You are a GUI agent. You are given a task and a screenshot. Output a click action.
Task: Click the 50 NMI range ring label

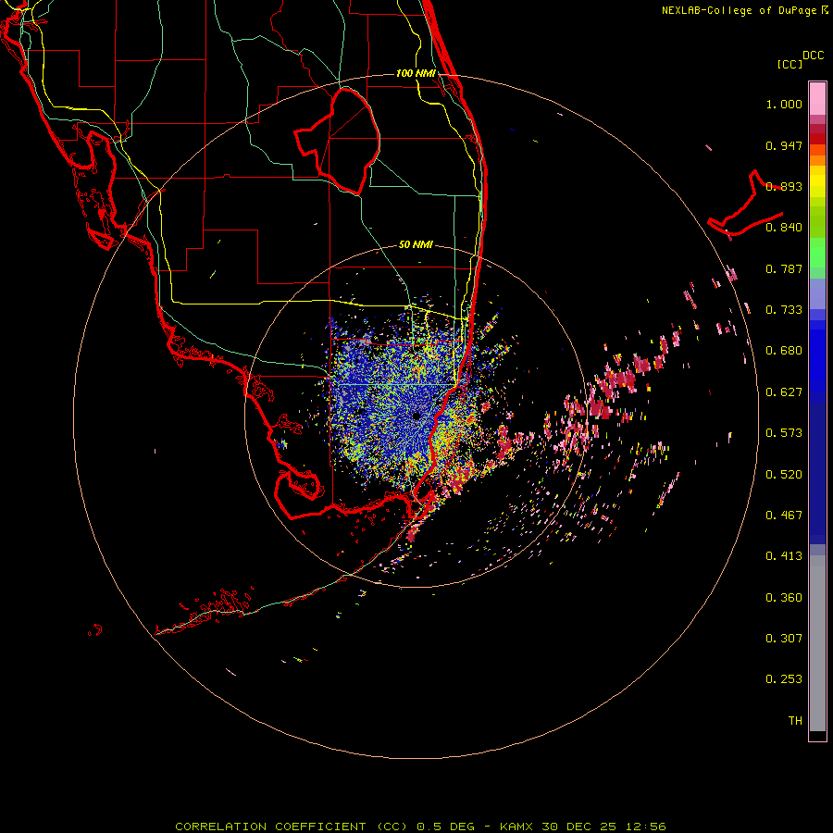tap(416, 244)
